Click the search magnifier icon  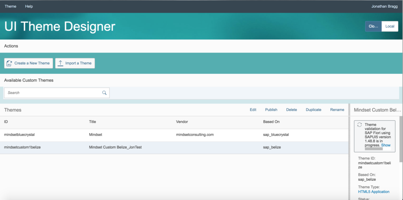[x=104, y=93]
